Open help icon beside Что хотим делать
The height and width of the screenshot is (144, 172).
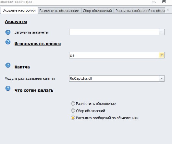click(8, 88)
